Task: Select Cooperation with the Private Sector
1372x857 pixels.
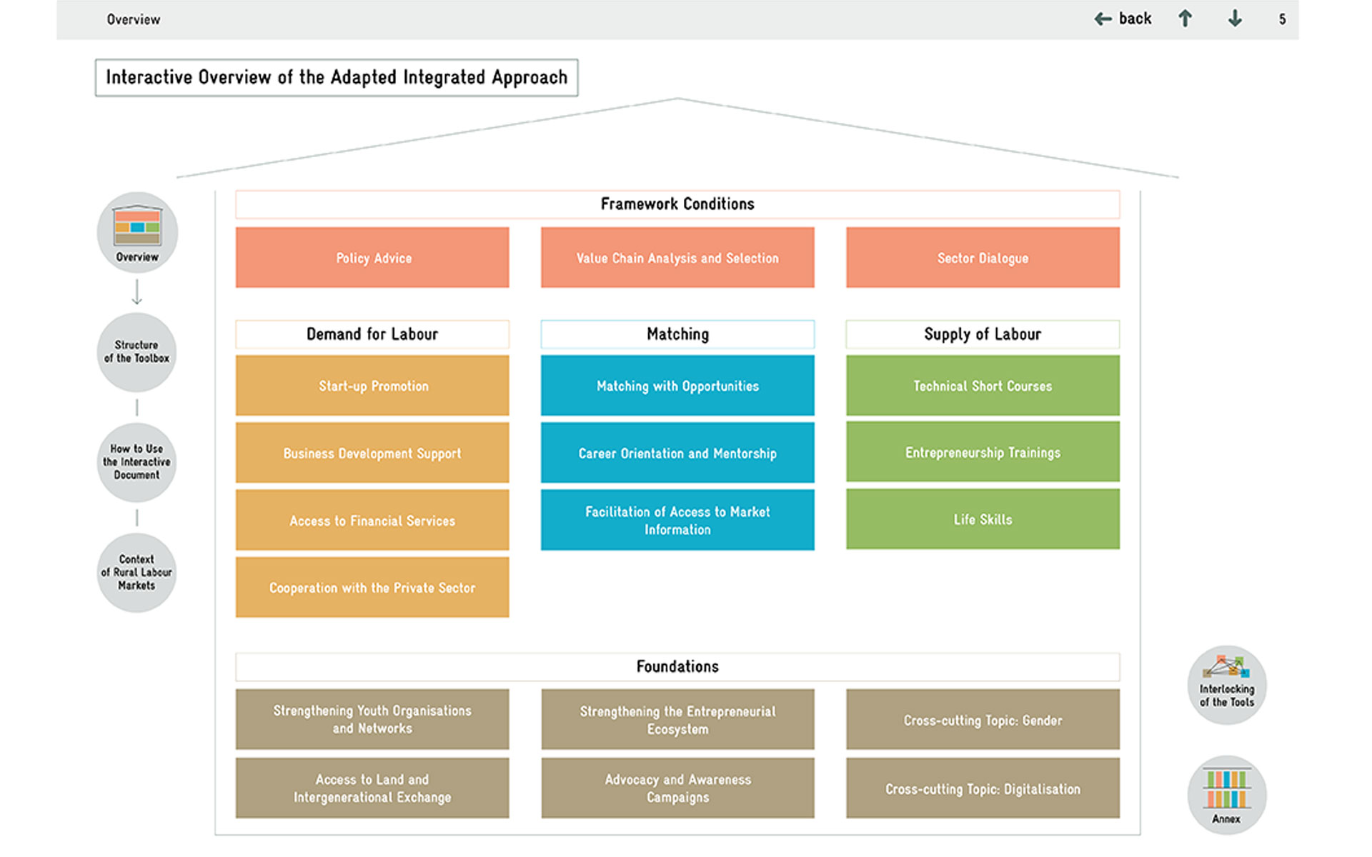Action: (x=372, y=587)
